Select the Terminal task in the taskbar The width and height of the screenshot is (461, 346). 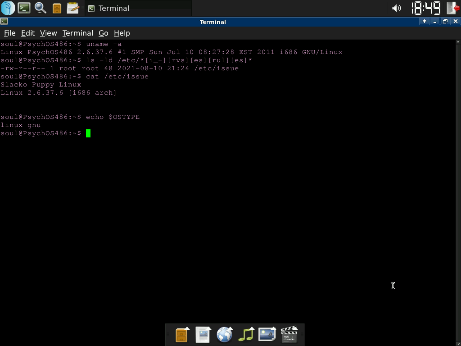pos(138,8)
